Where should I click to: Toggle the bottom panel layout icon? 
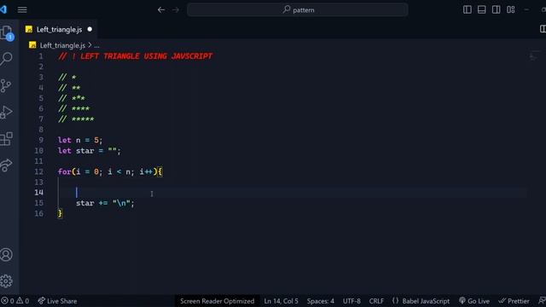pos(481,9)
